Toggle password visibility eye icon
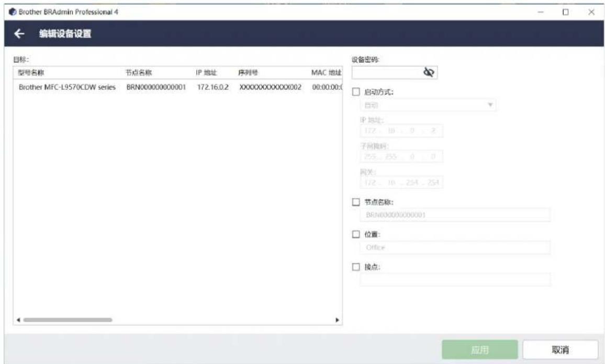The image size is (605, 364). [429, 72]
